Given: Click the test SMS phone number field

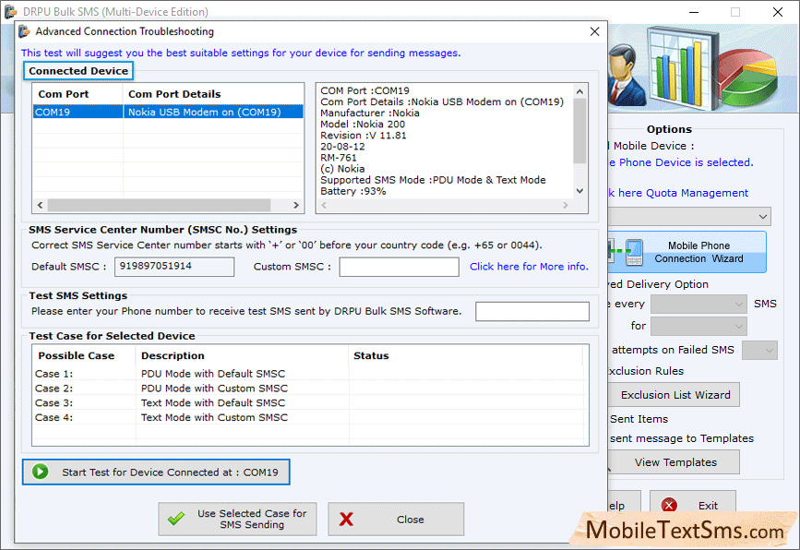Looking at the screenshot, I should point(532,311).
